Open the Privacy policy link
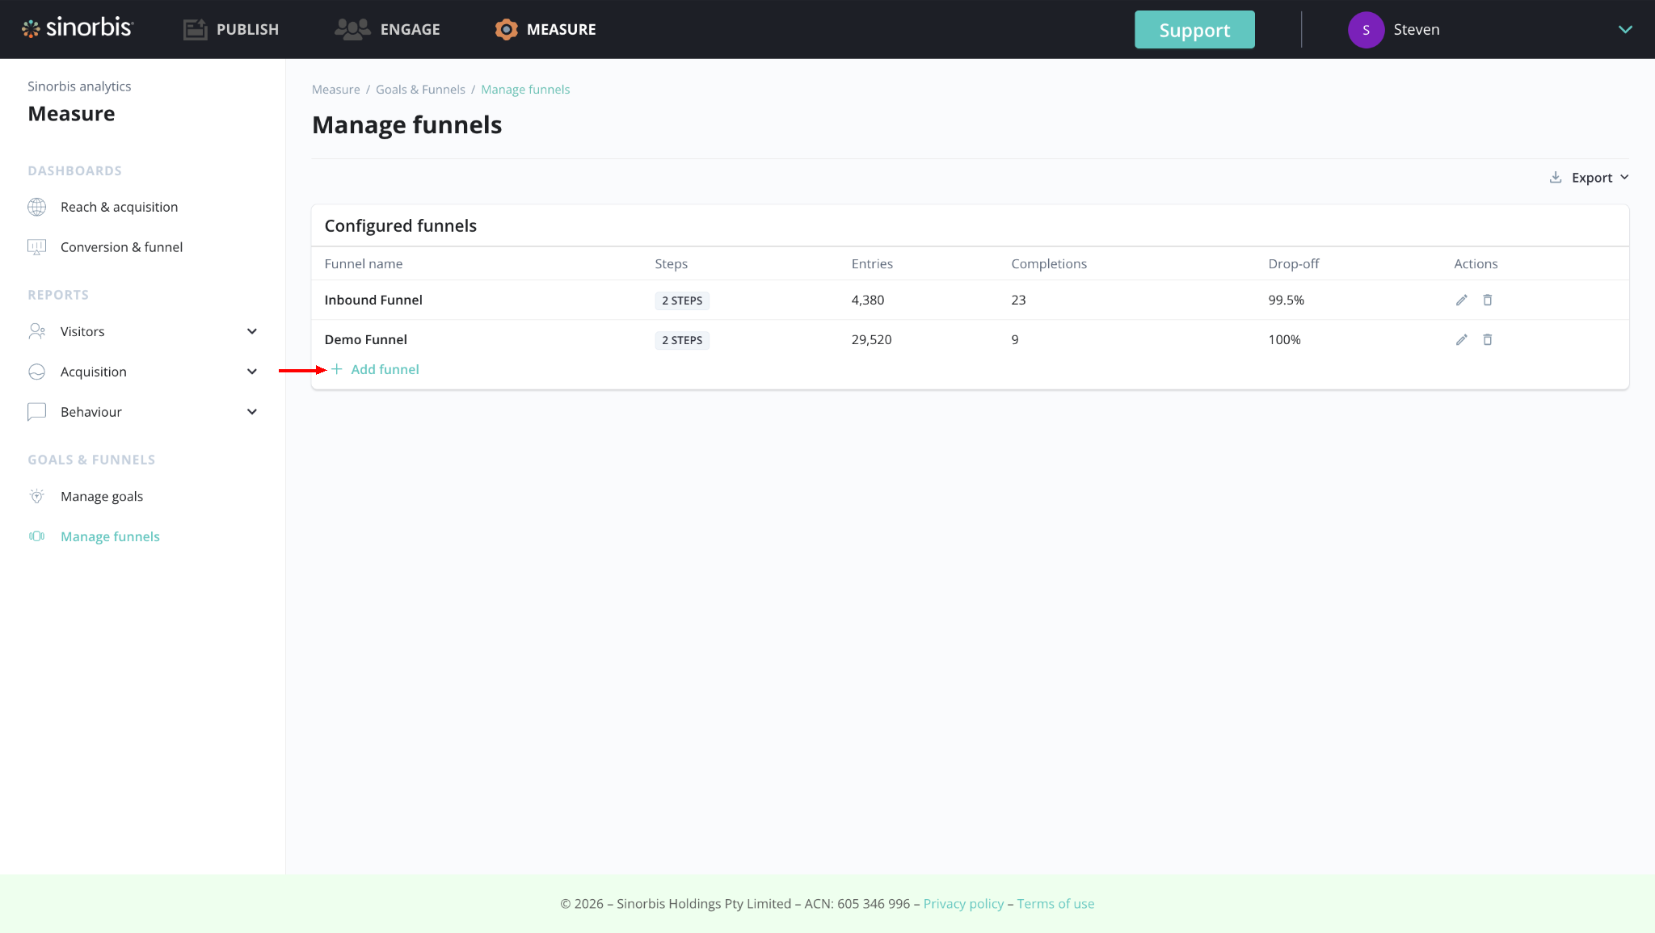This screenshot has height=933, width=1655. (963, 904)
